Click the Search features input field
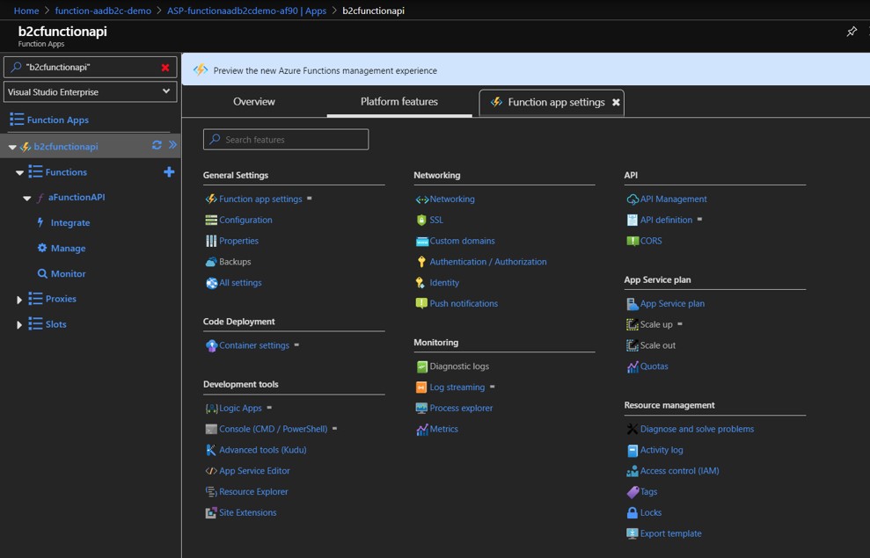This screenshot has width=870, height=558. [x=286, y=140]
